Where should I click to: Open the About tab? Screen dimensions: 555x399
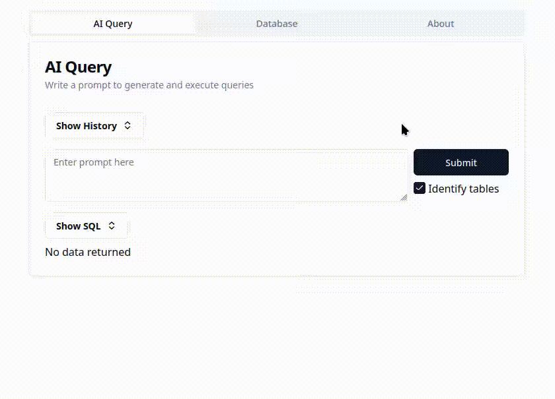coord(440,23)
